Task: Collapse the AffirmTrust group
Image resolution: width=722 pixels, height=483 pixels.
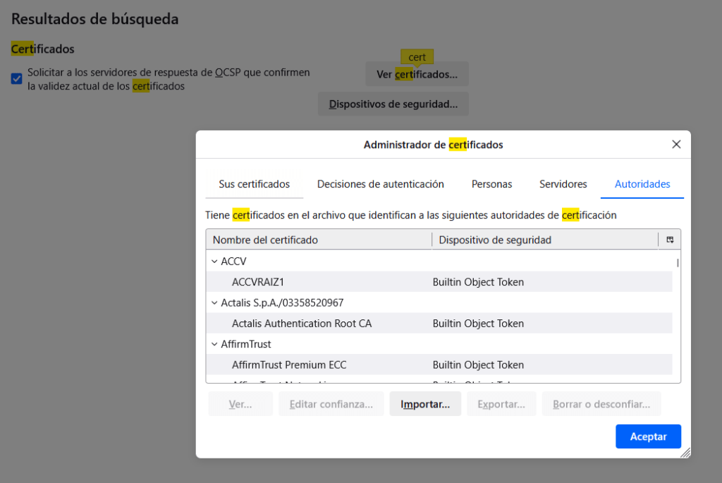Action: click(214, 344)
